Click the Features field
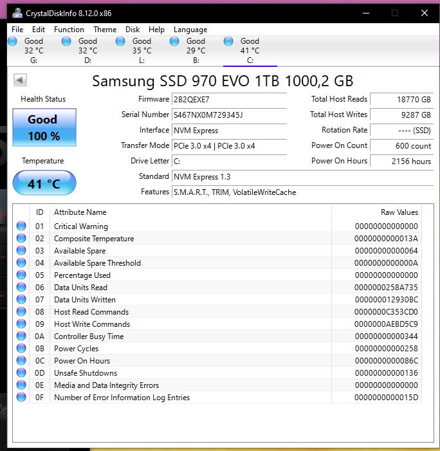Image resolution: width=440 pixels, height=451 pixels. point(302,192)
